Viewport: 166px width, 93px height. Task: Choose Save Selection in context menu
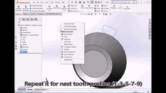73,55
